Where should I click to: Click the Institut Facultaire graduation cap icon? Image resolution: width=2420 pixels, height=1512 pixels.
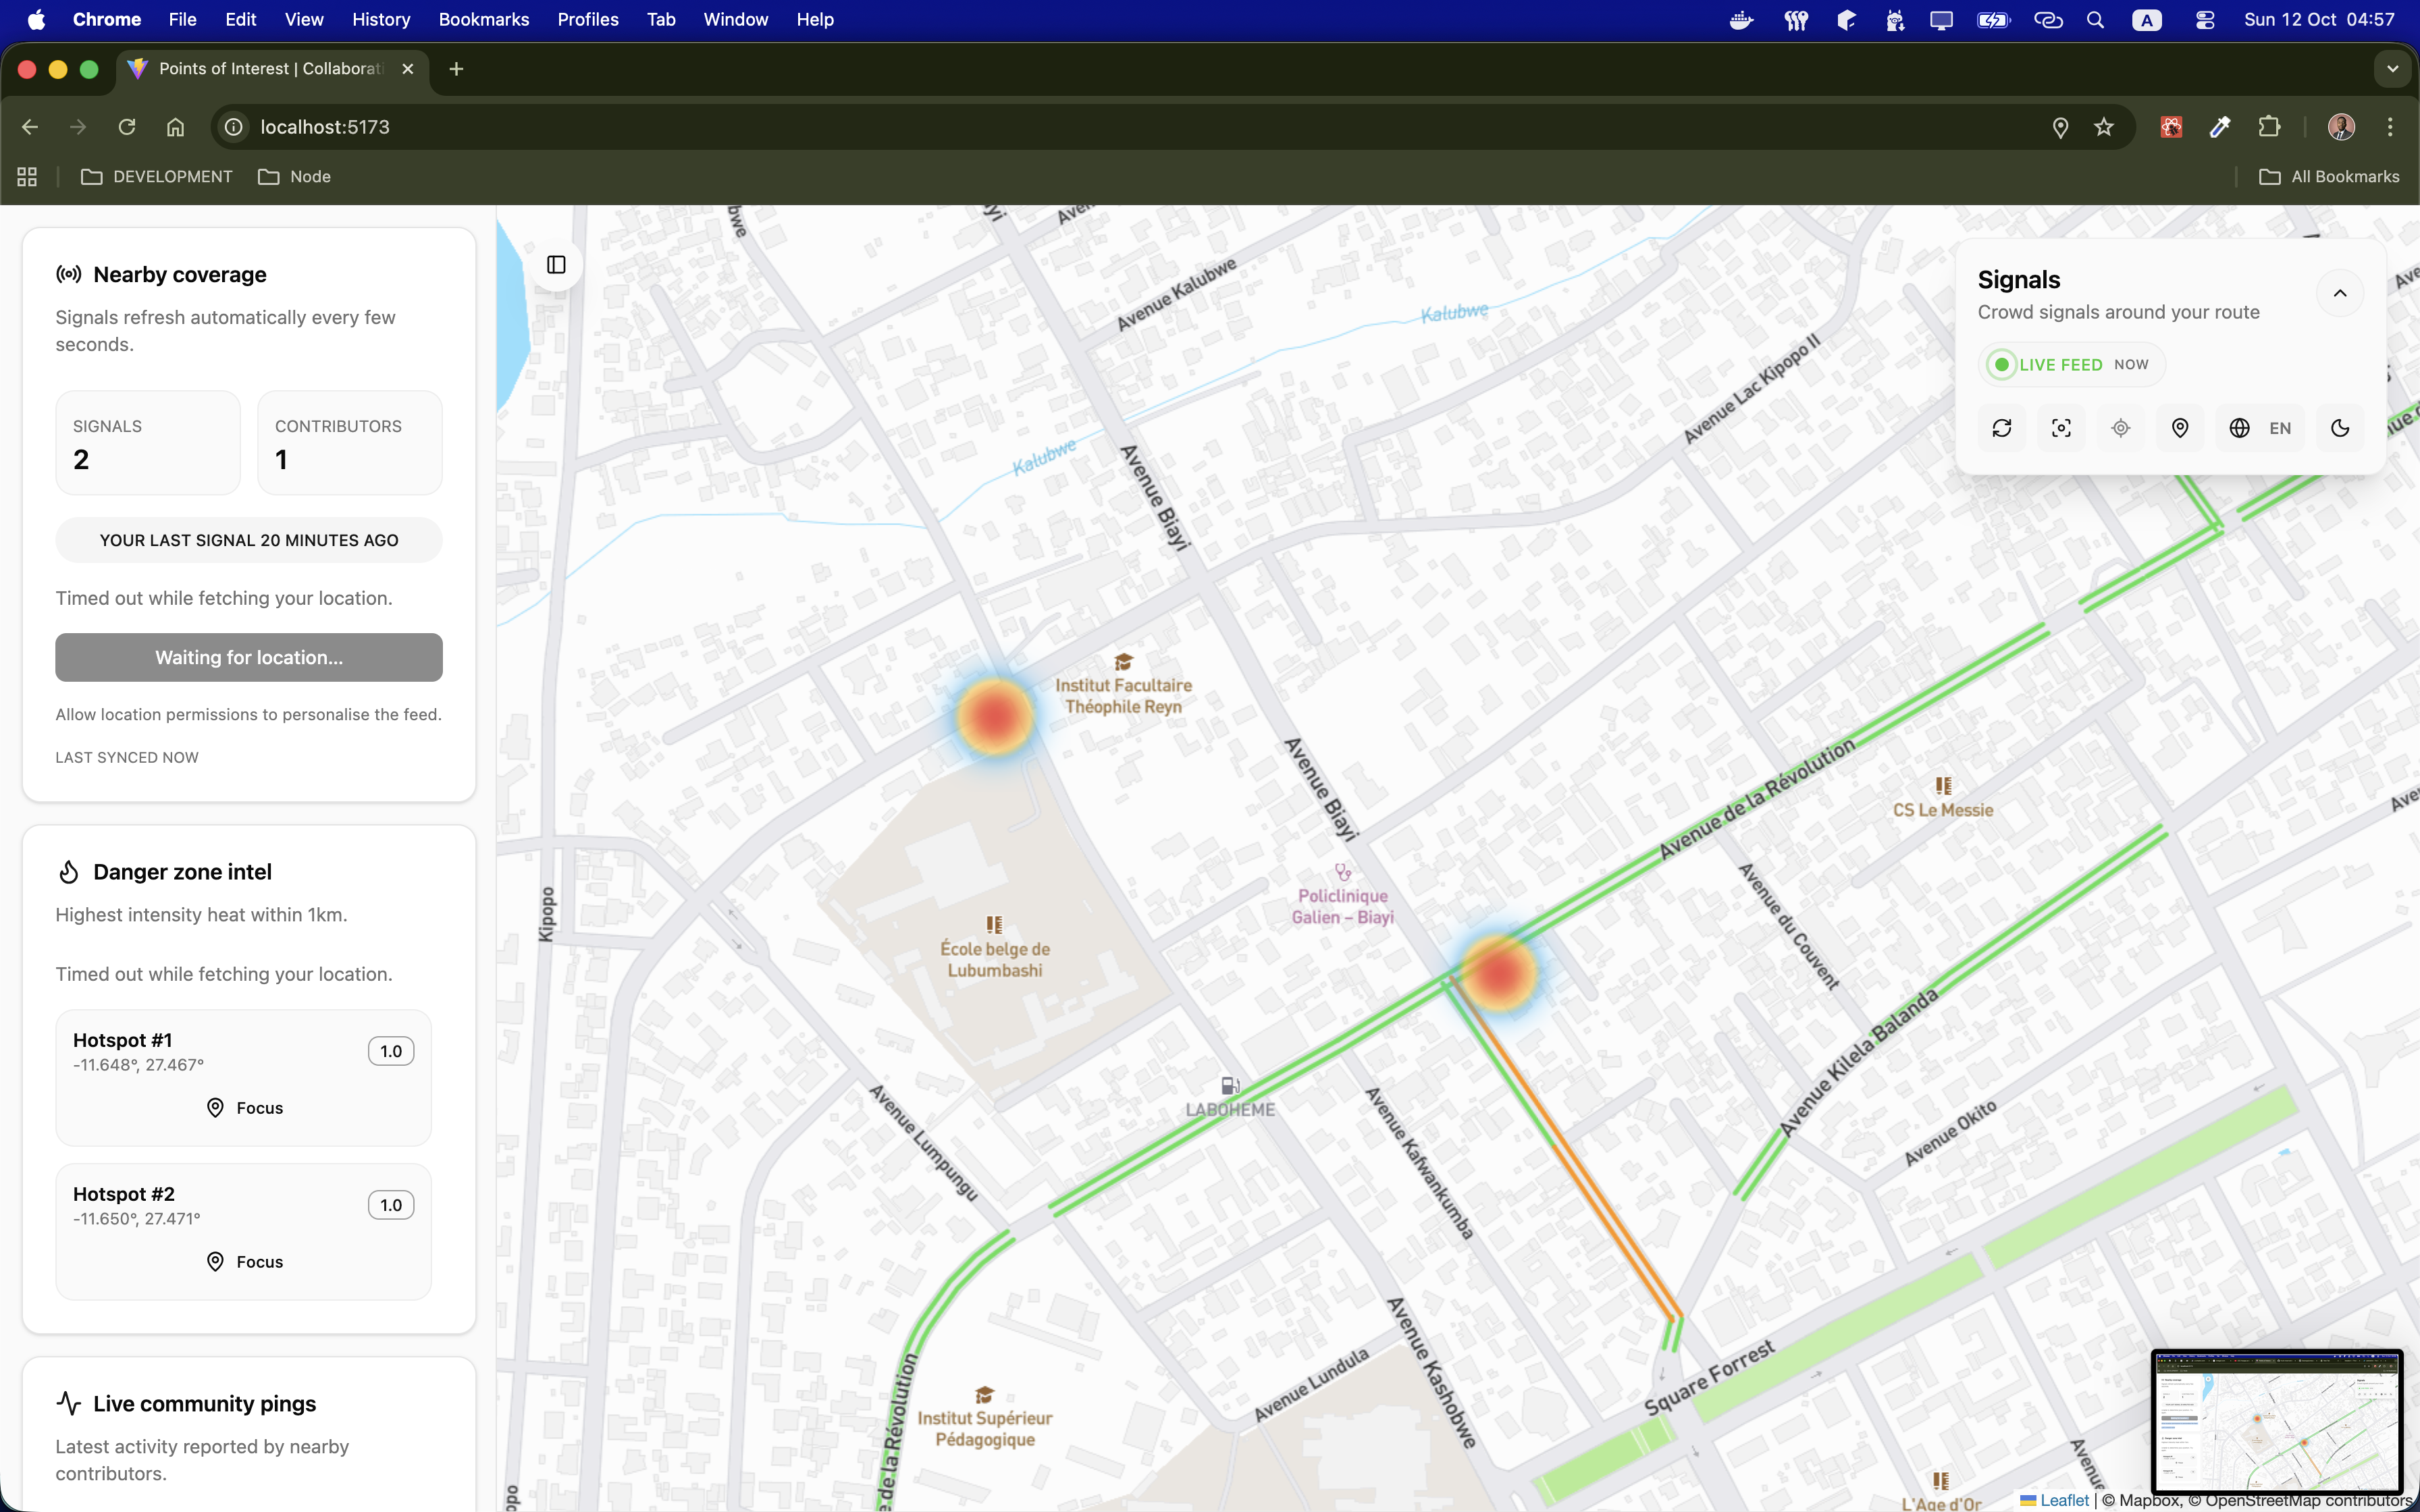point(1123,662)
